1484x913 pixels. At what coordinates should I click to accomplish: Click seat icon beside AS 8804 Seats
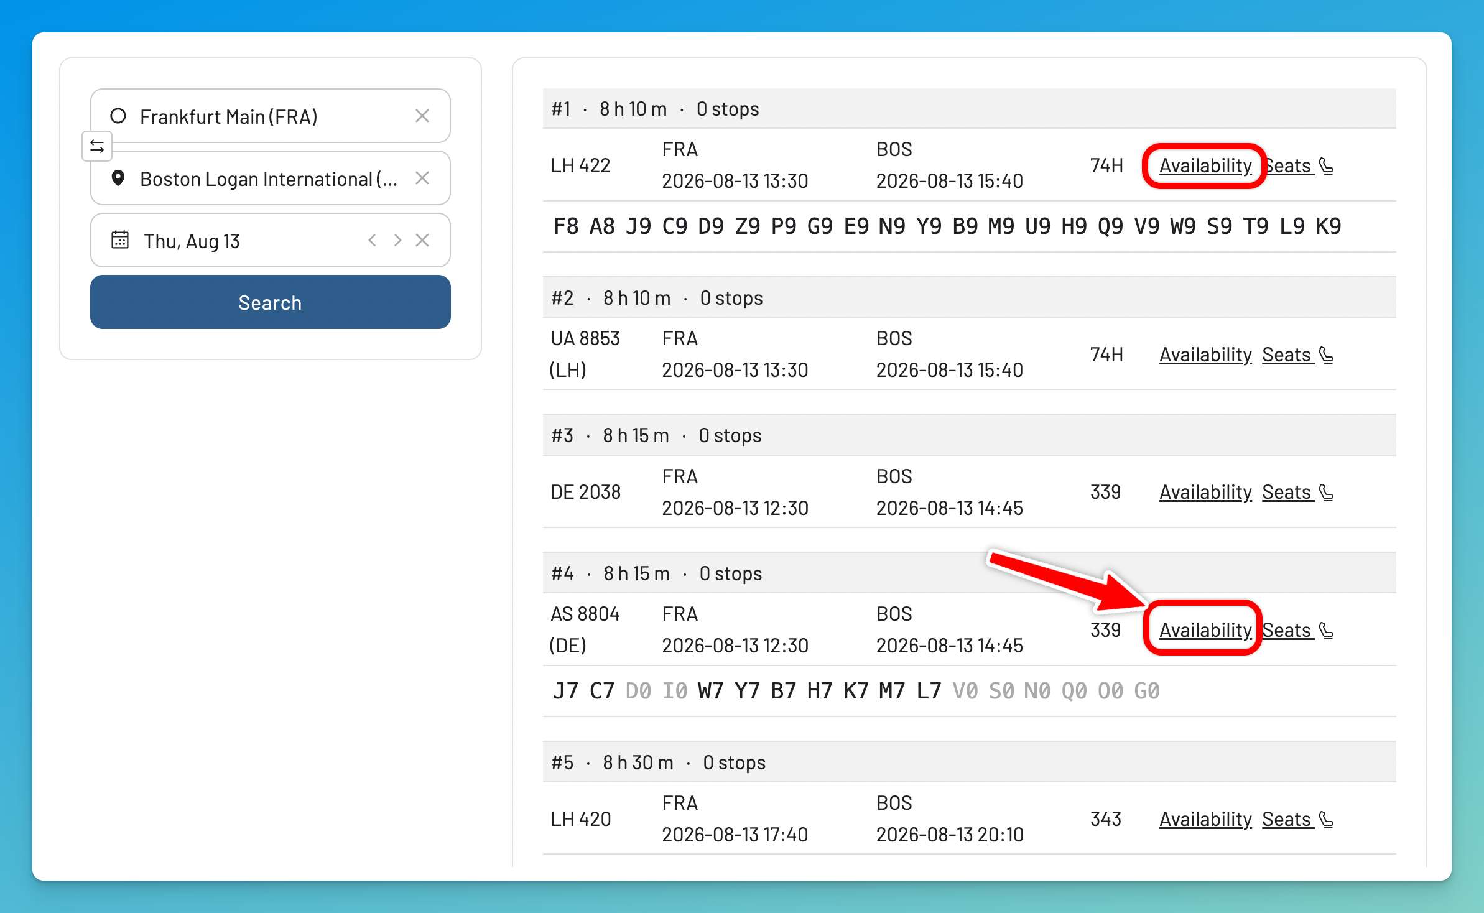[1326, 631]
